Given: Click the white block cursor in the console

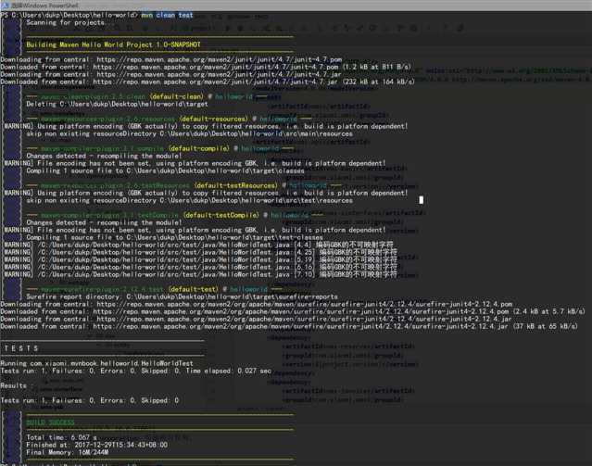Looking at the screenshot, I should (422, 200).
